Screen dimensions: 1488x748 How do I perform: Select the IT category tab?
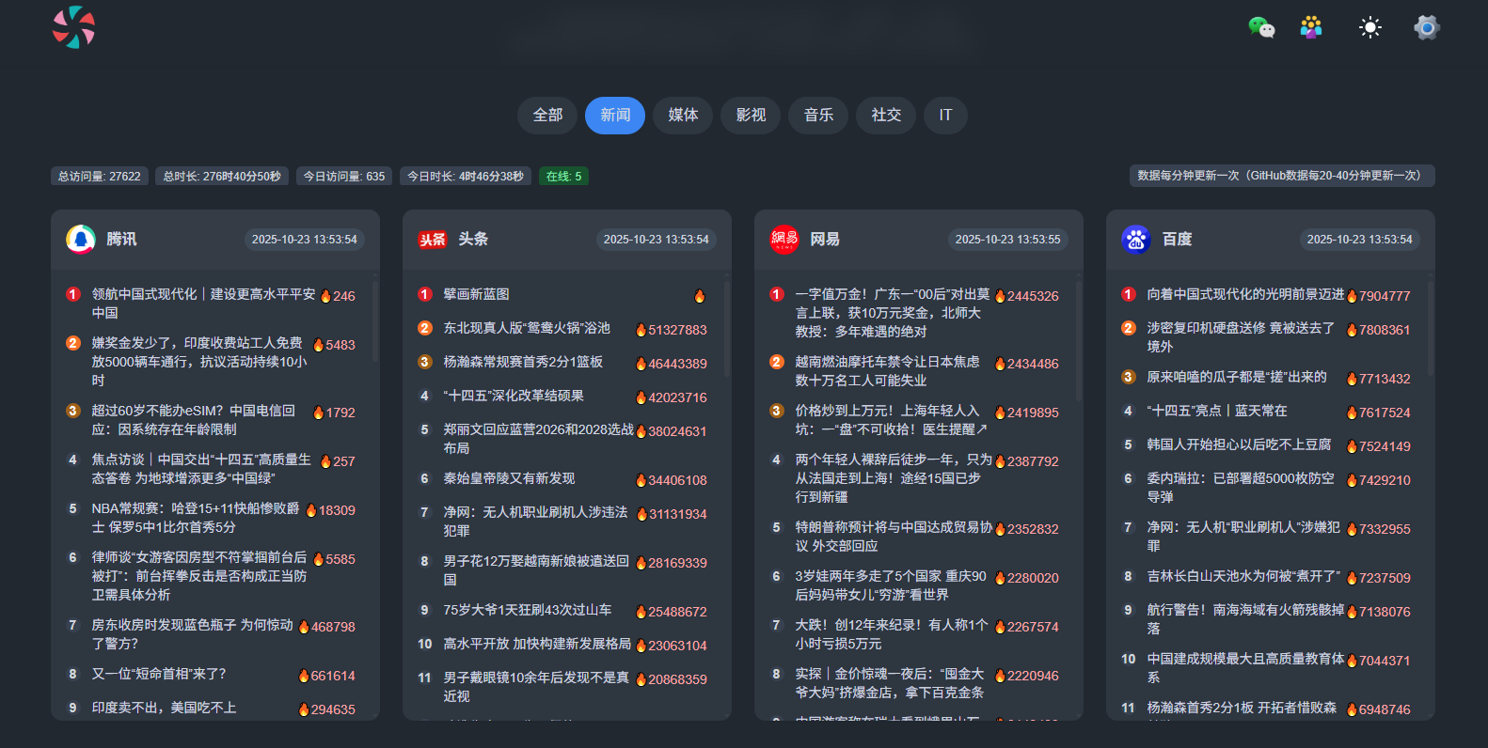coord(945,116)
